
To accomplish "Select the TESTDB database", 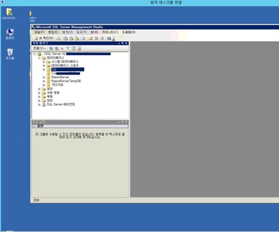I will coord(57,85).
